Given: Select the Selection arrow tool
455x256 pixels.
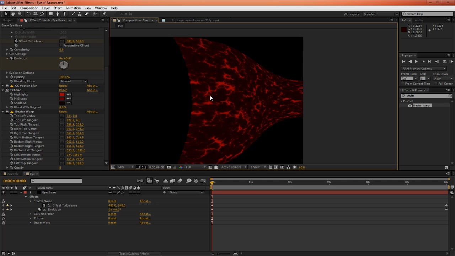Looking at the screenshot, I should [x=6, y=14].
